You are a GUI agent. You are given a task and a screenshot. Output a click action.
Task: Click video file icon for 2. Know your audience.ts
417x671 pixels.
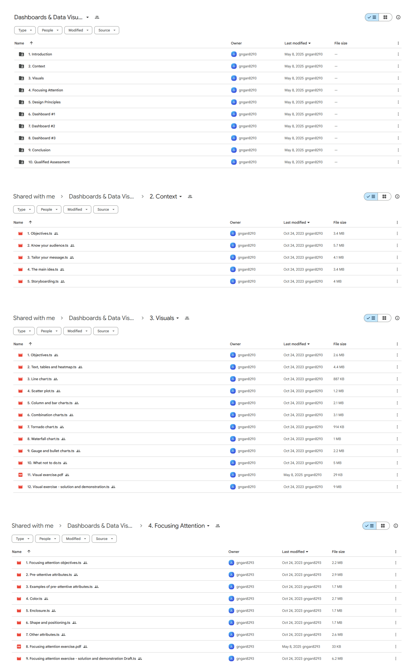(20, 245)
